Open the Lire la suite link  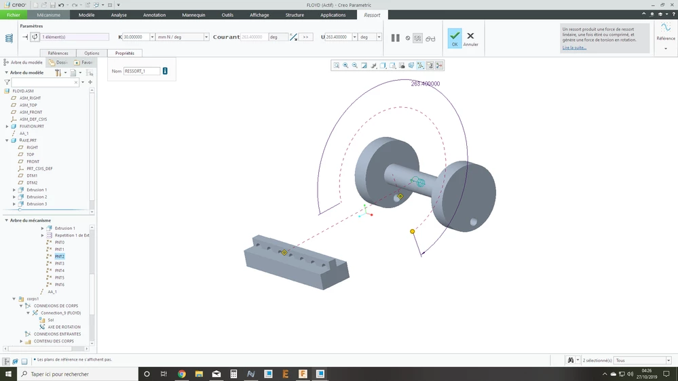click(574, 47)
